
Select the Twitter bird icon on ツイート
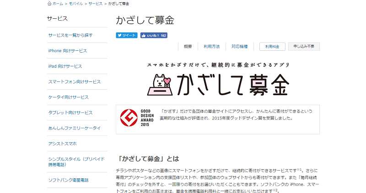pos(119,35)
